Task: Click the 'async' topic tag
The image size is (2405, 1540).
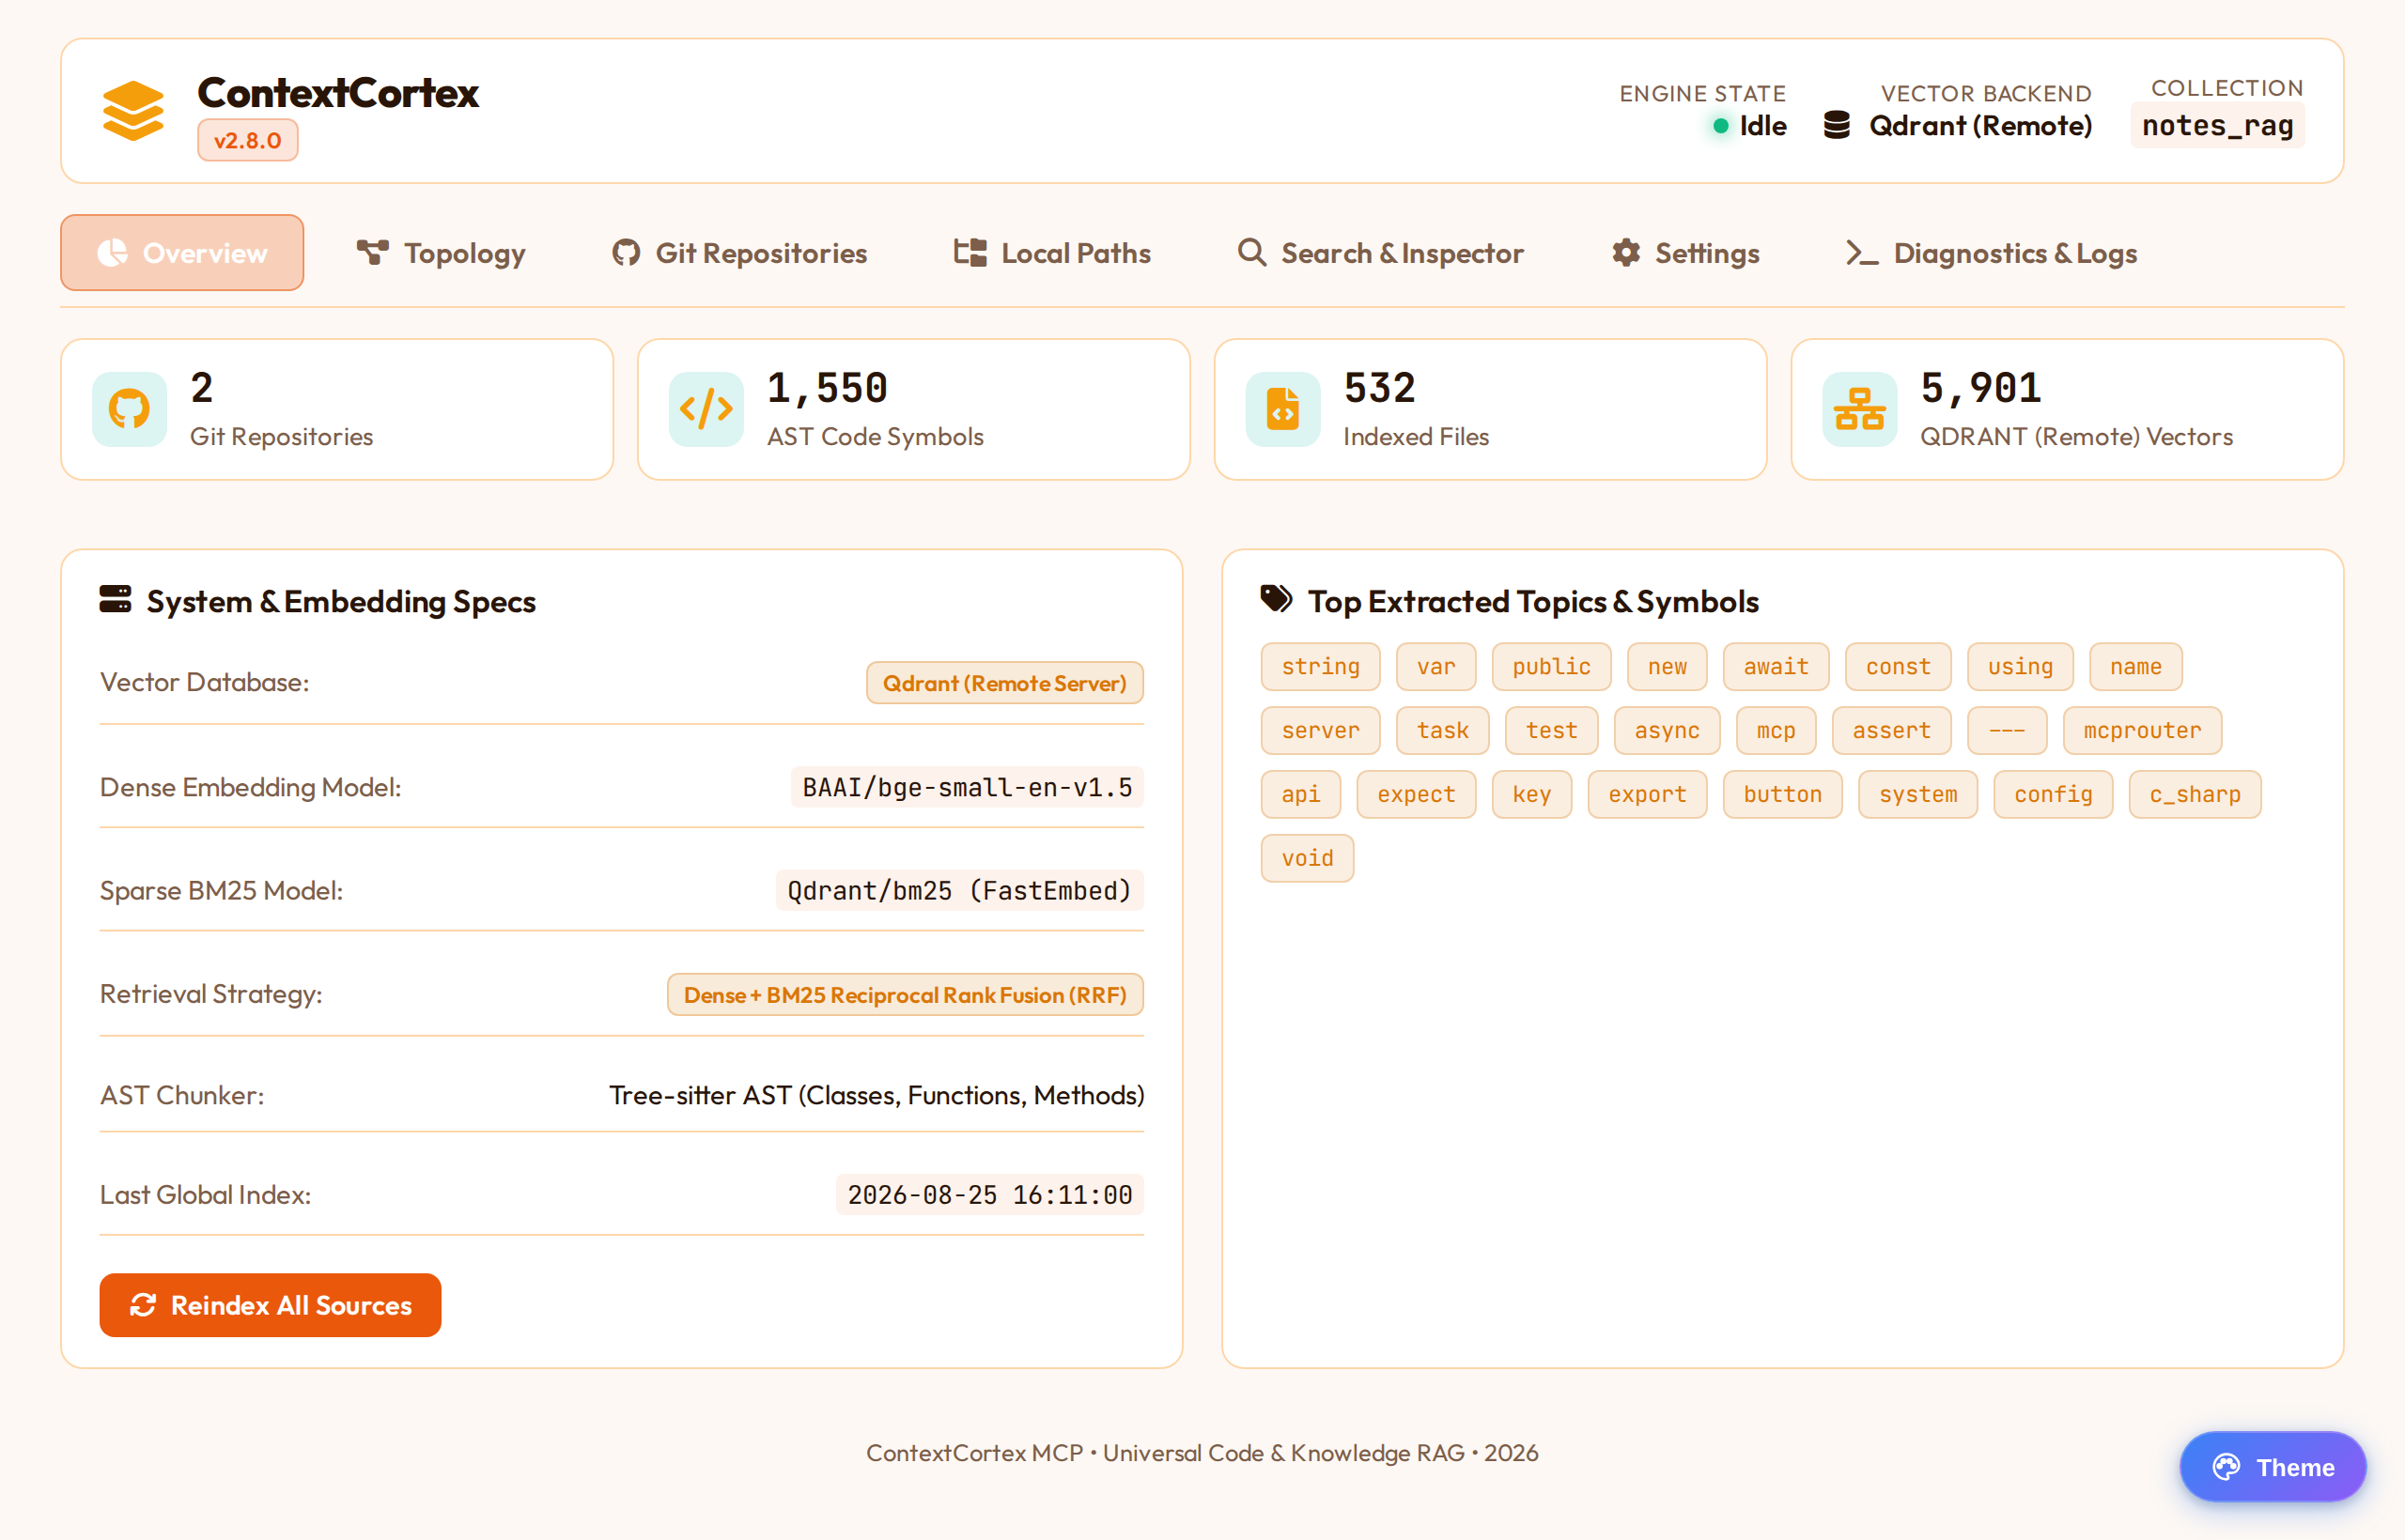Action: [x=1667, y=731]
